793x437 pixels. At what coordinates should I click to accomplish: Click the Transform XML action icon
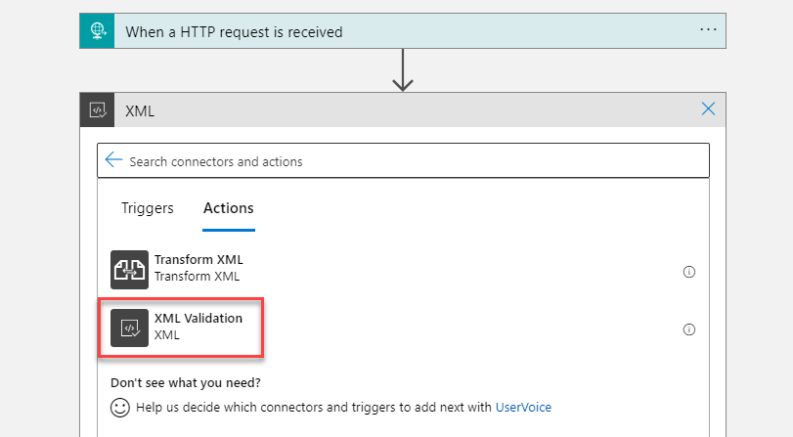point(129,271)
